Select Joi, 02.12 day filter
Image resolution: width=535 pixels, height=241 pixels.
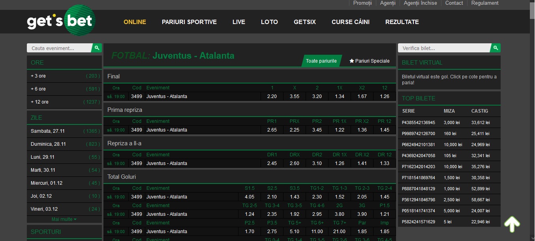[x=64, y=196]
